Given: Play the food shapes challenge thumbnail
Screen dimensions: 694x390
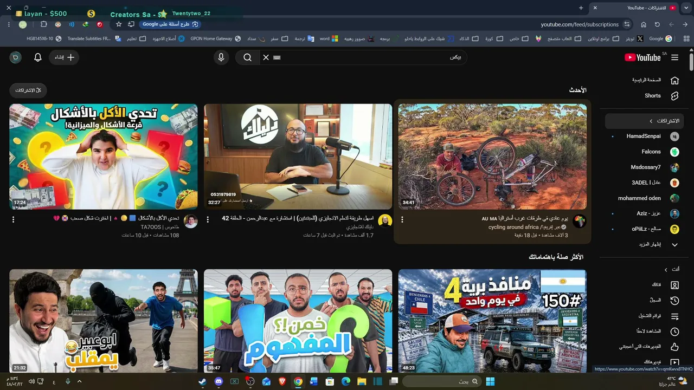Looking at the screenshot, I should click(104, 157).
